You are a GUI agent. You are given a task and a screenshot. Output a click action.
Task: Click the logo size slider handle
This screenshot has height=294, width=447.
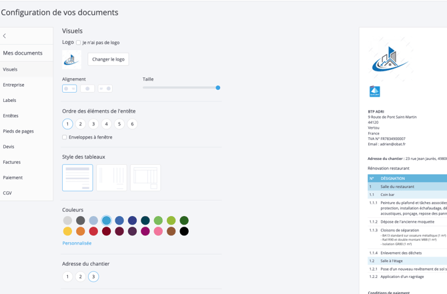tap(217, 88)
